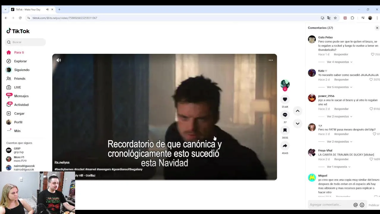Open the Perfil page

18,122
